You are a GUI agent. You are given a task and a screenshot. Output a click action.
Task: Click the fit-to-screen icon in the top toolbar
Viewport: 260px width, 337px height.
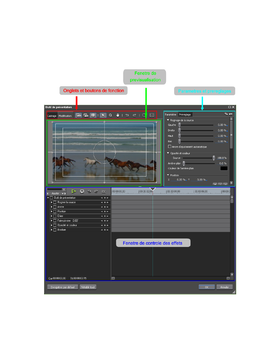152,115
